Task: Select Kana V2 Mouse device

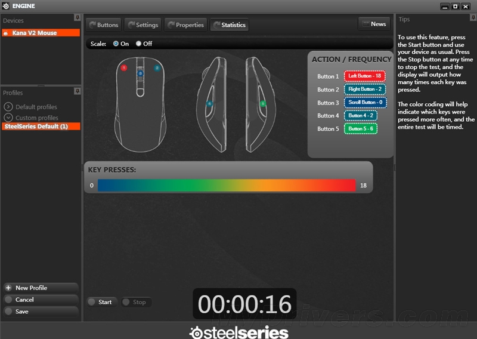Action: [41, 33]
